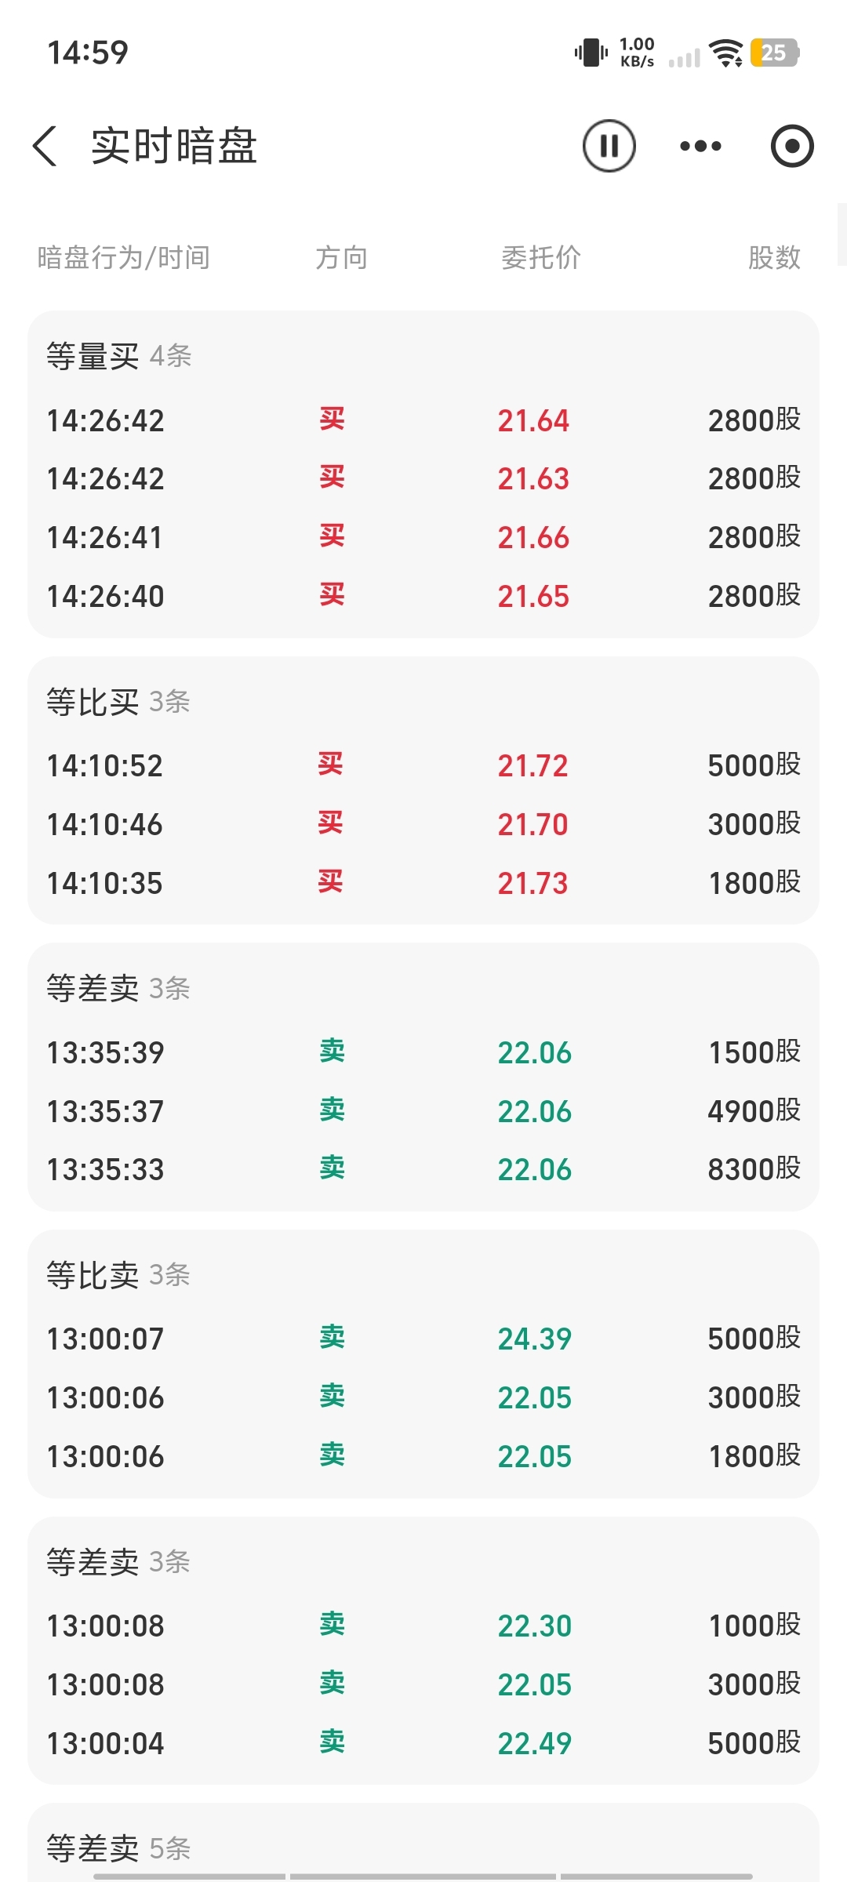Sort by the 委托价 column header
847x1882 pixels.
(x=541, y=257)
